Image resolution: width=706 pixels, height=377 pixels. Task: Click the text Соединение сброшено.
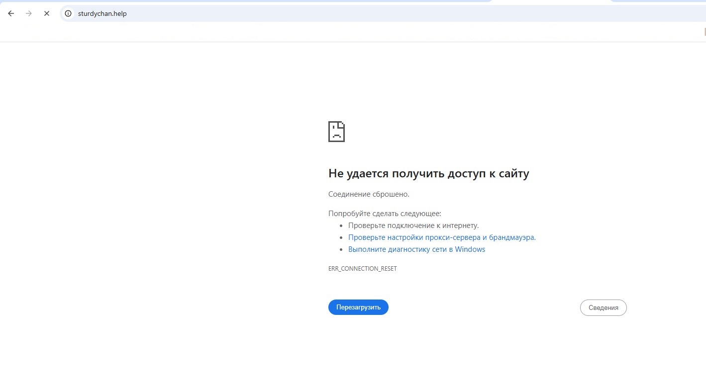[369, 194]
